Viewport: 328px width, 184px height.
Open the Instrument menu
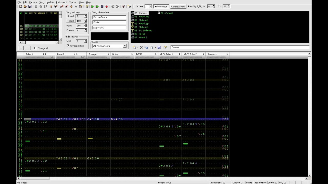tap(61, 2)
